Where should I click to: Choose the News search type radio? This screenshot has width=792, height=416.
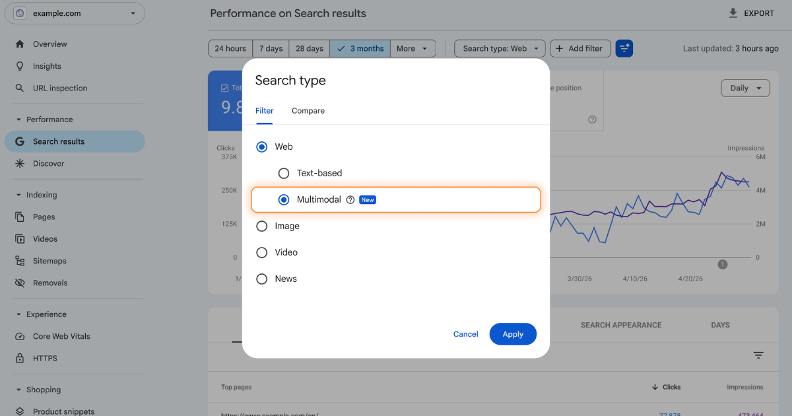pyautogui.click(x=262, y=279)
